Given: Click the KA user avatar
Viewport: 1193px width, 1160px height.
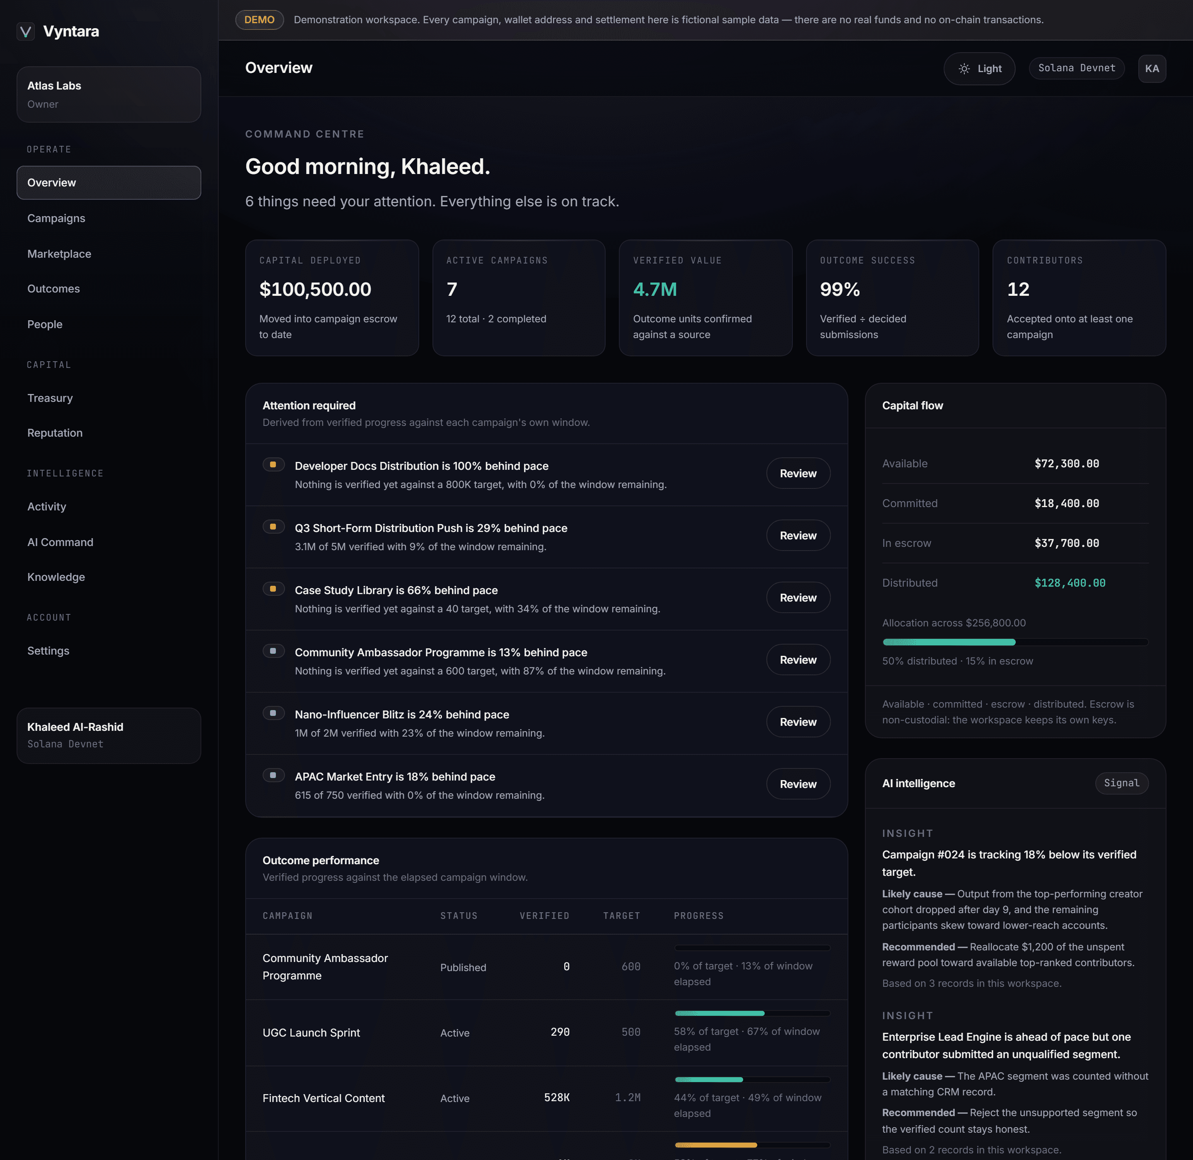Looking at the screenshot, I should [1152, 69].
